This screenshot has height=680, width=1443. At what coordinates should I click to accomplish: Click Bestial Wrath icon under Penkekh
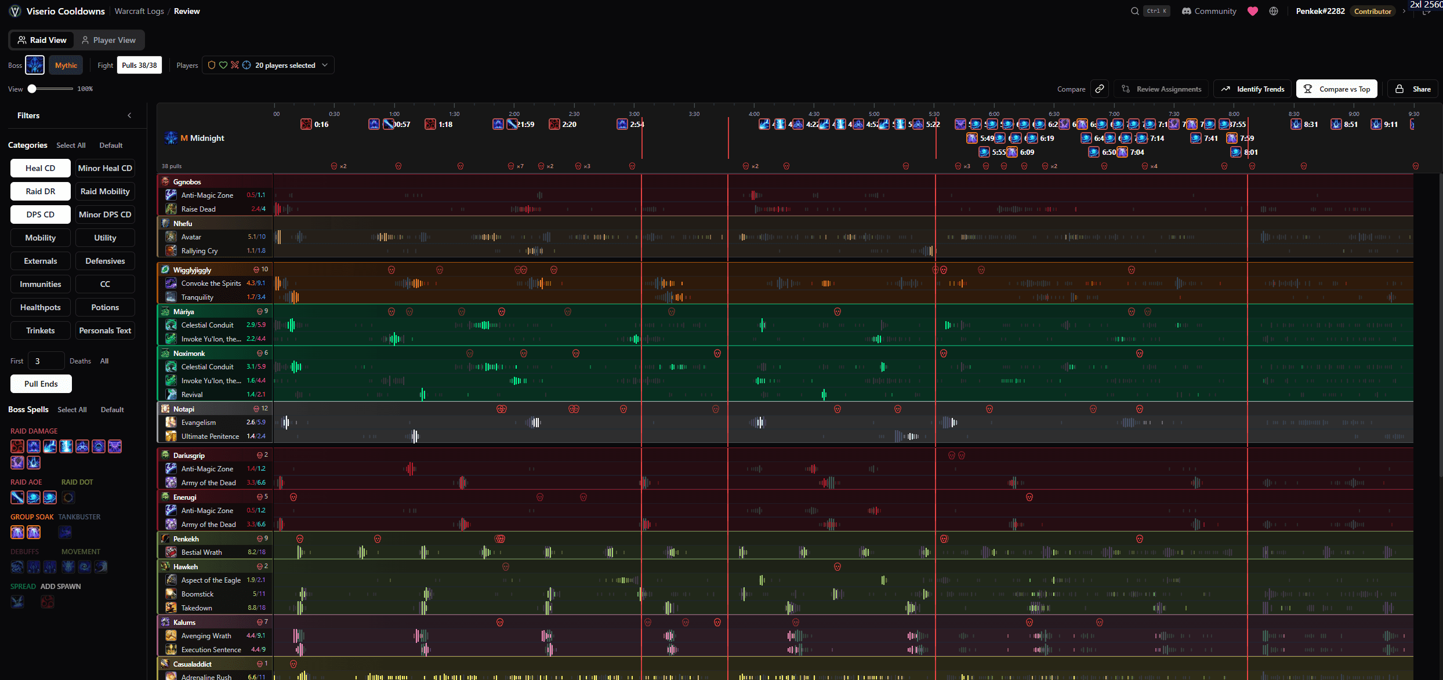coord(171,552)
